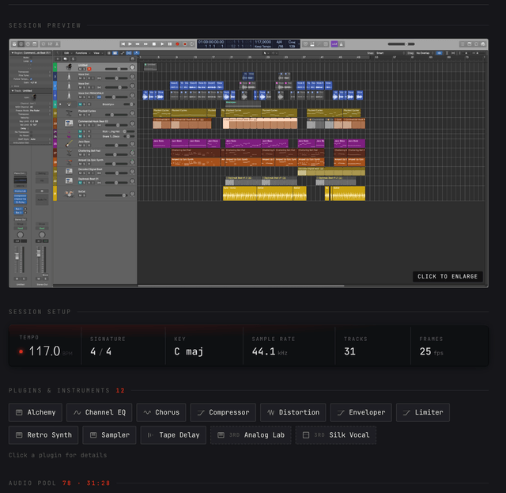Show the Tape Delay plugin details
This screenshot has height=493, width=506.
(173, 435)
